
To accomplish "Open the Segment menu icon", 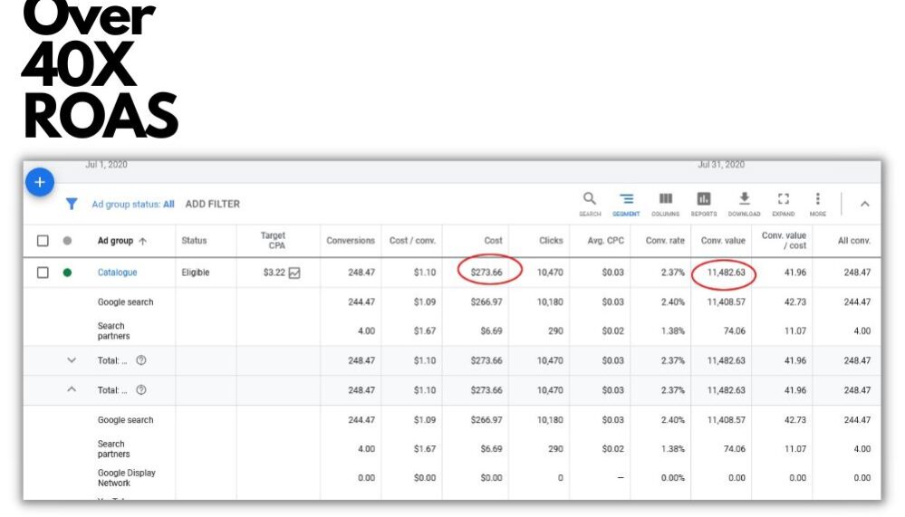I will pos(626,200).
